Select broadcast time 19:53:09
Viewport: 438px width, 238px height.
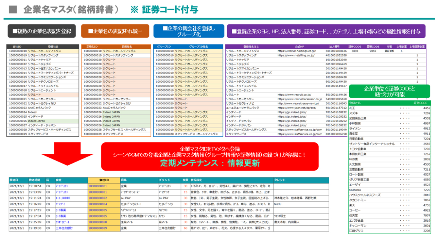[35, 192]
